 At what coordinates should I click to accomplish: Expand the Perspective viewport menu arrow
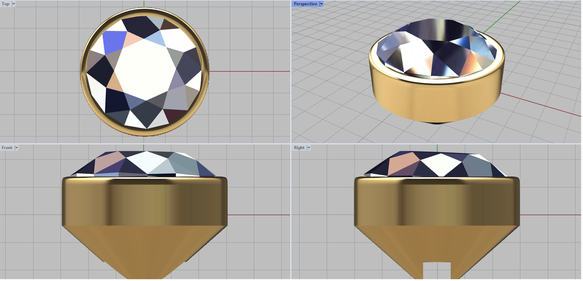point(321,4)
